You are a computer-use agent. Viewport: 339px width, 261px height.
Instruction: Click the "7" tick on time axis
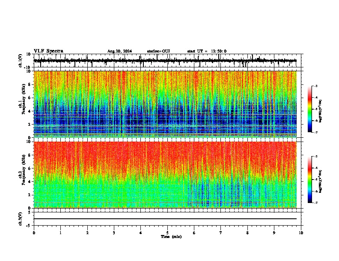pos(221,233)
